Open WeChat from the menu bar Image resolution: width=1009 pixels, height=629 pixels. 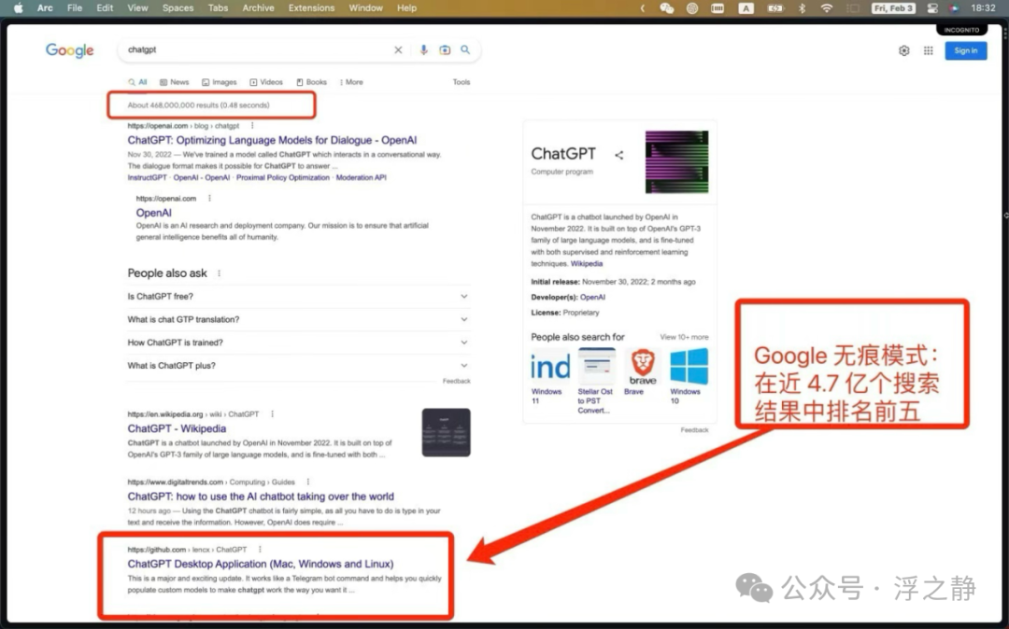[667, 7]
